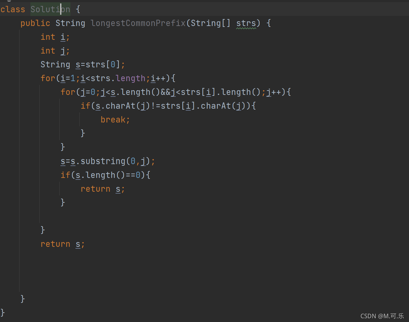Image resolution: width=409 pixels, height=322 pixels.
Task: Click the first return s statement
Action: point(102,188)
